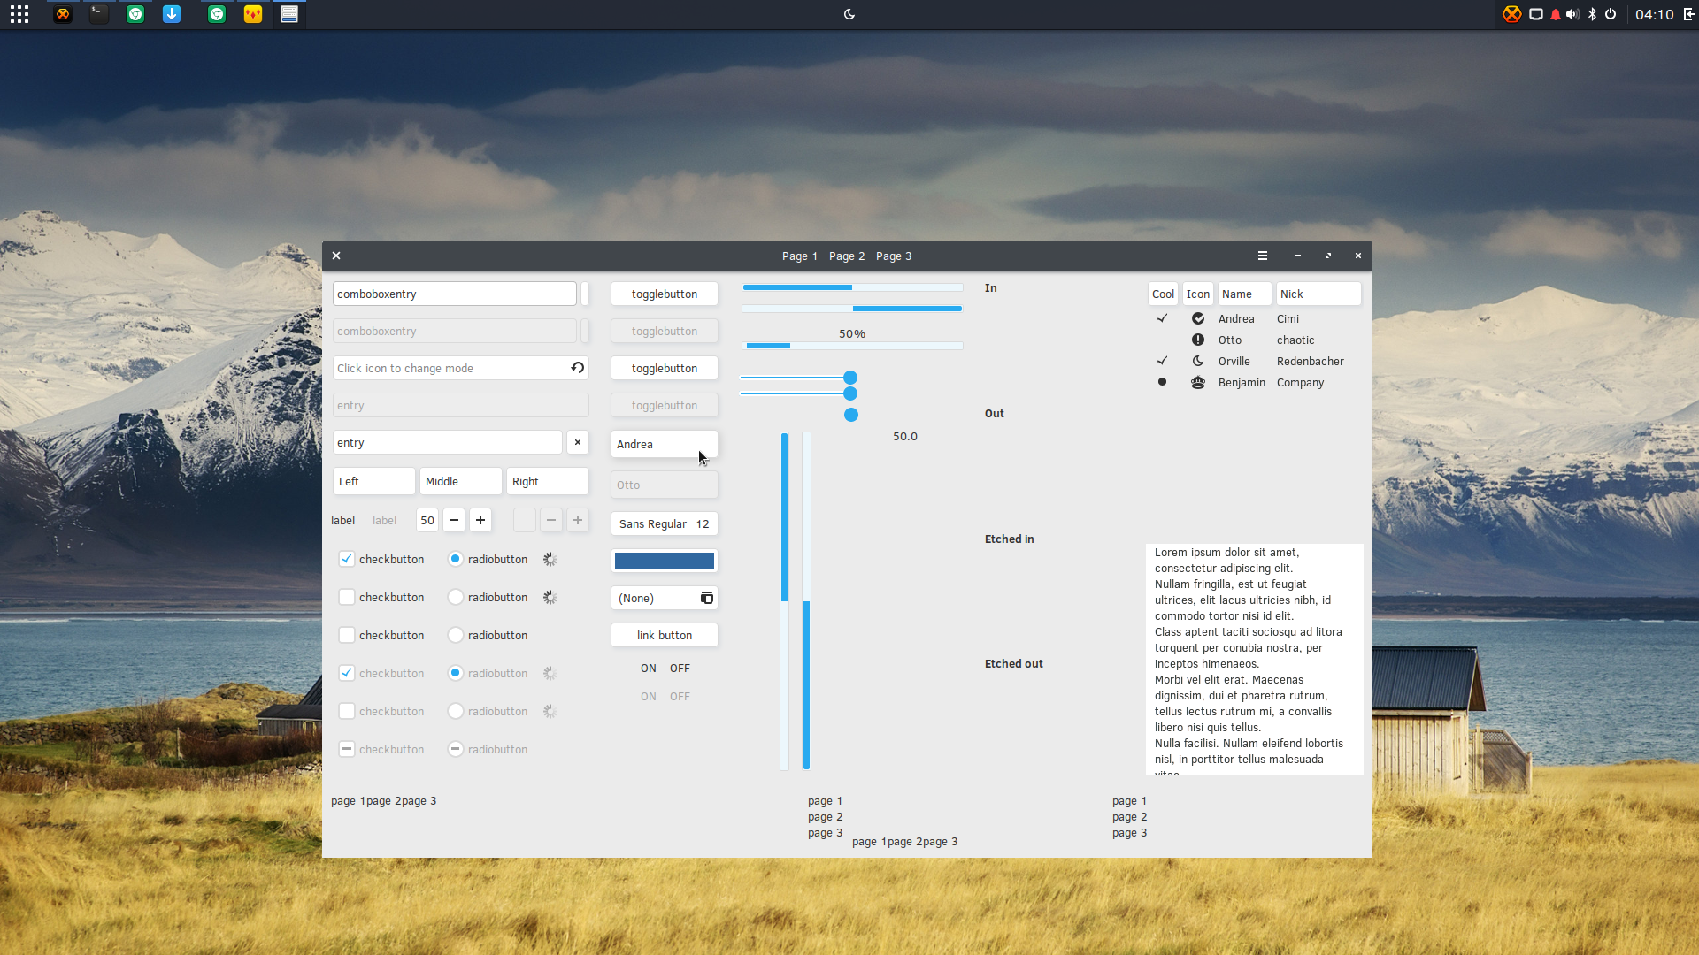Click the exclamation icon in Otto's row
The image size is (1699, 955).
tap(1198, 340)
